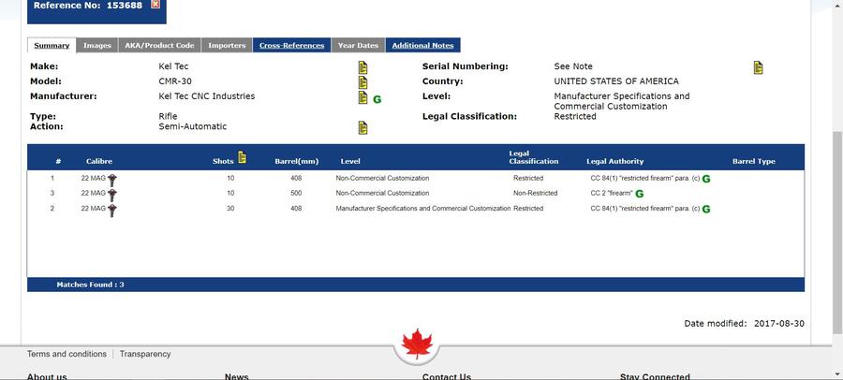Viewport: 843px width, 380px height.
Task: Click Matches Found : 3 status text
Action: coord(90,285)
